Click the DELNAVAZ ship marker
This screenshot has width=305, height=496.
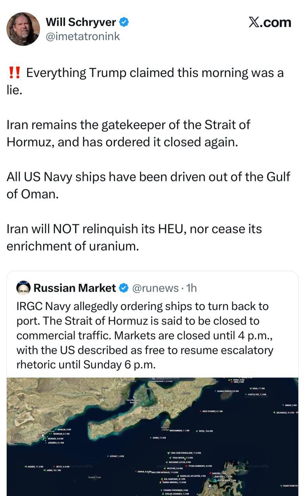tap(275, 412)
